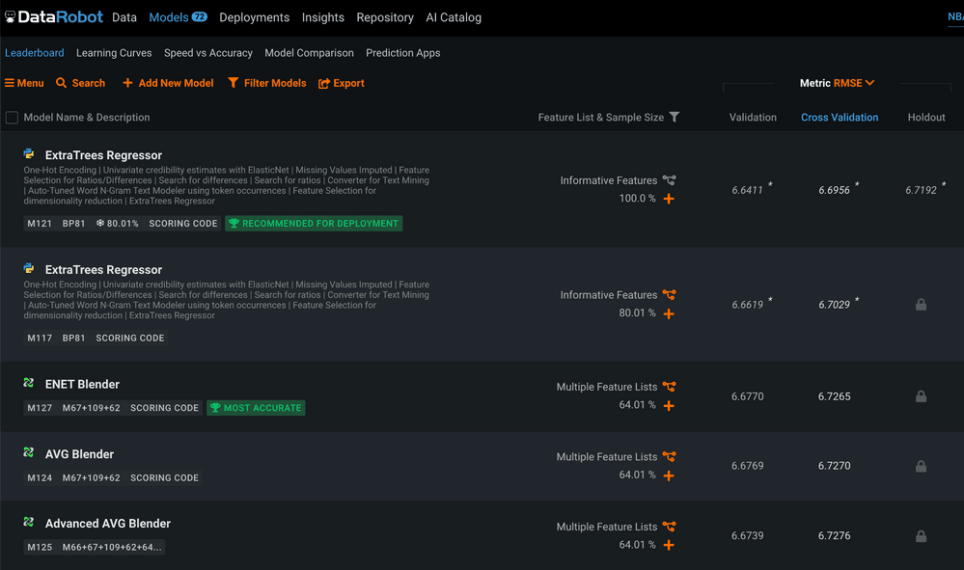Screen dimensions: 964x570
Task: Click the orange plus on Advanced AVG Blender row
Action: (669, 545)
